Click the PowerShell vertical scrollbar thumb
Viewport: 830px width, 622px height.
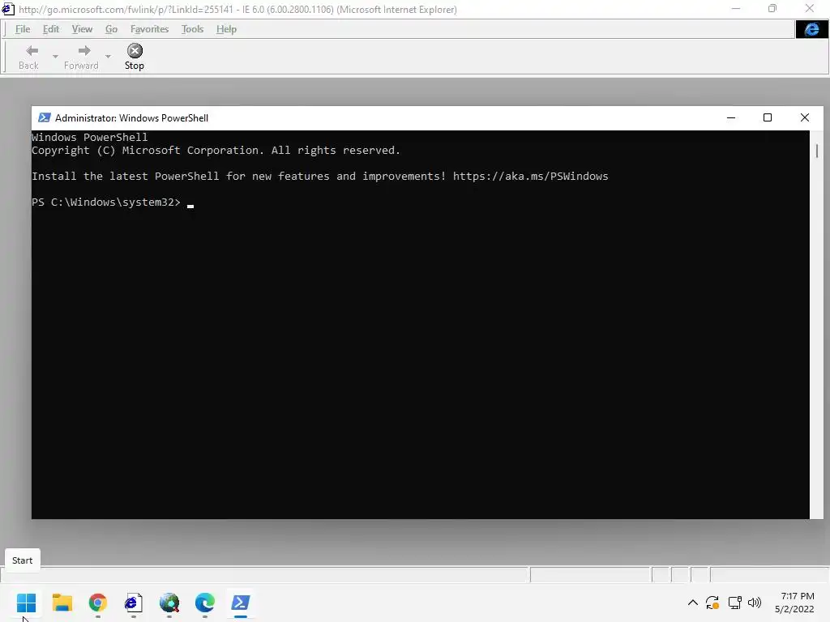(817, 151)
